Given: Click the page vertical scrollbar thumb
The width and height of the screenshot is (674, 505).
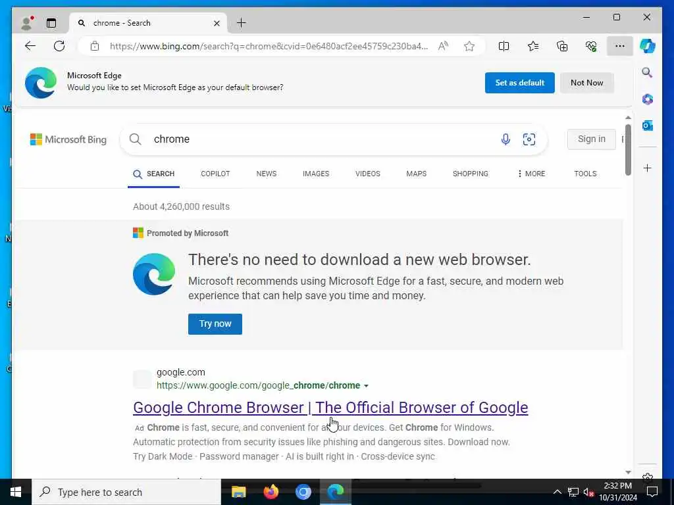Looking at the screenshot, I should 628,149.
